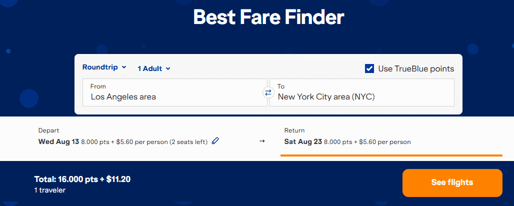Click the To field with New York City area
The image size is (514, 206).
click(x=361, y=92)
